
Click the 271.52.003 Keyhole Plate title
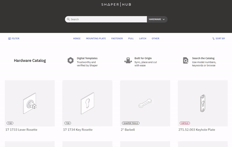tap(197, 130)
